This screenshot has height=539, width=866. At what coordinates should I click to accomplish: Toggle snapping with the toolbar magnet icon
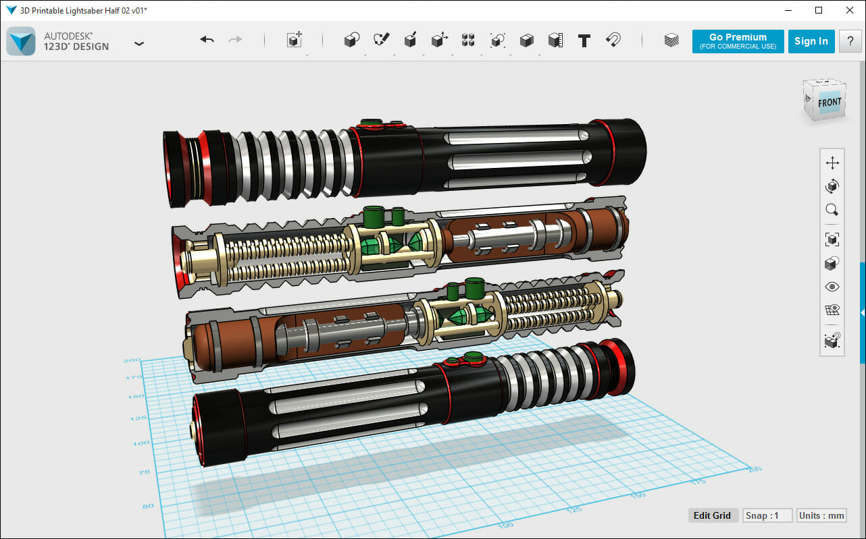click(613, 40)
